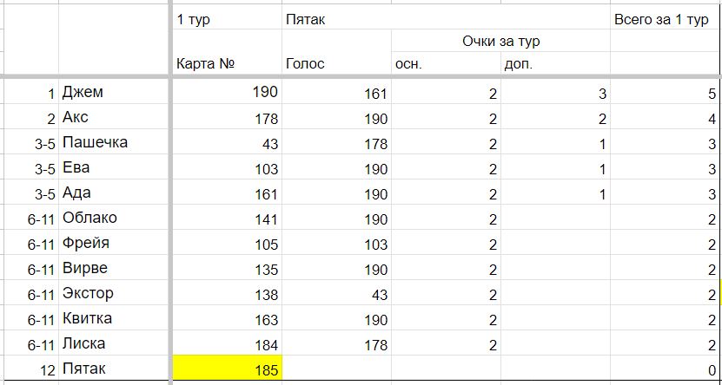Click the '1 тур' header cell
The image size is (722, 385).
(227, 18)
